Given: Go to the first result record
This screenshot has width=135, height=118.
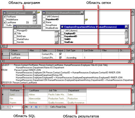Looking at the screenshot, I should (3, 107).
